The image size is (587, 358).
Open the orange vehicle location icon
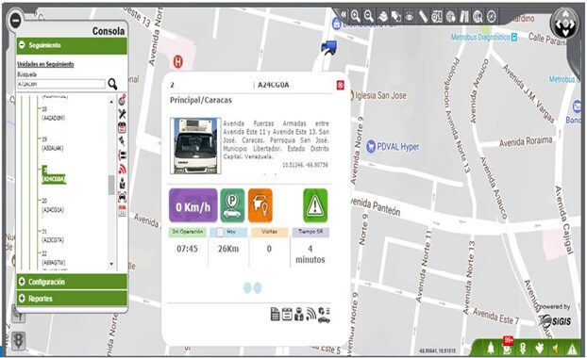tap(260, 205)
